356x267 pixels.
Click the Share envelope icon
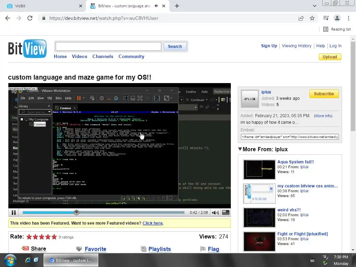coord(25,248)
